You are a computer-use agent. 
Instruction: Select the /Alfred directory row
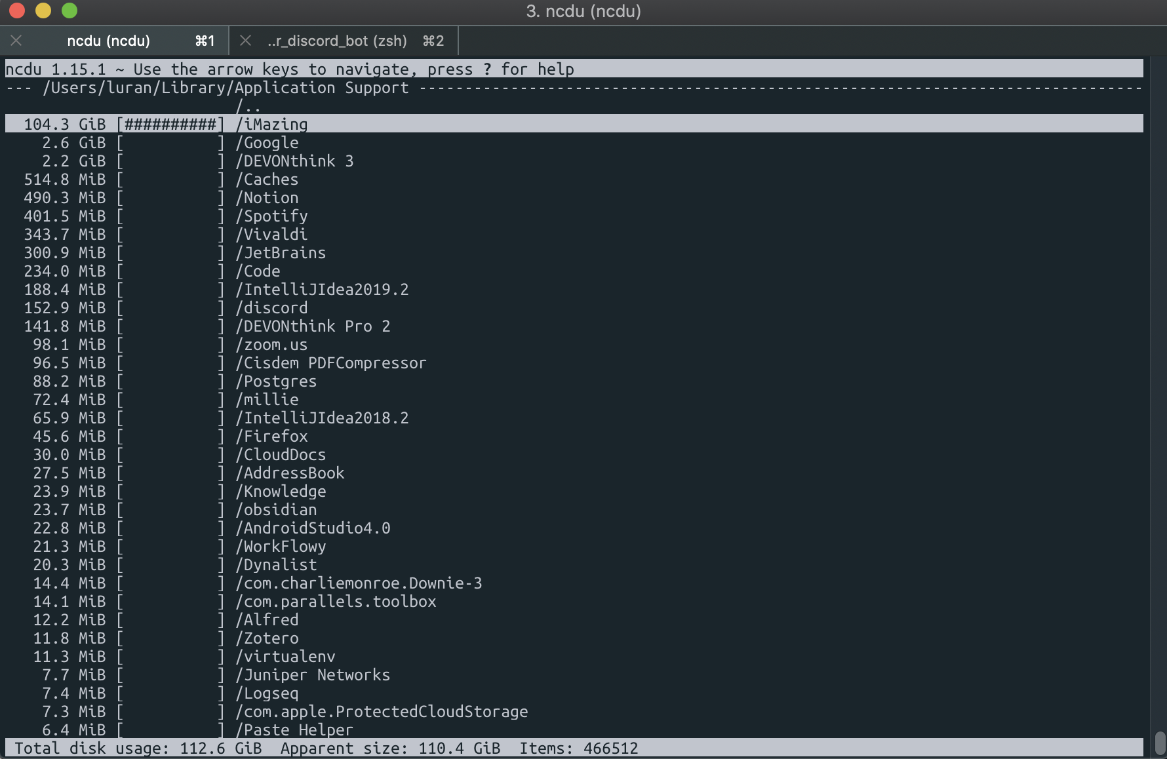point(574,619)
